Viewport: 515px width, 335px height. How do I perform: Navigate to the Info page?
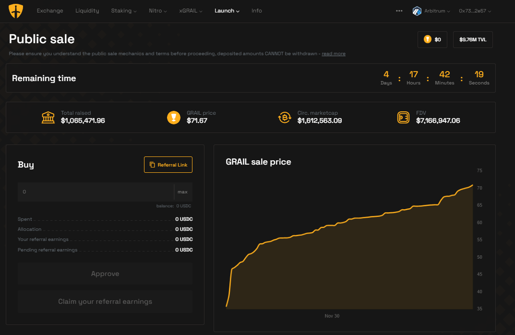point(257,11)
